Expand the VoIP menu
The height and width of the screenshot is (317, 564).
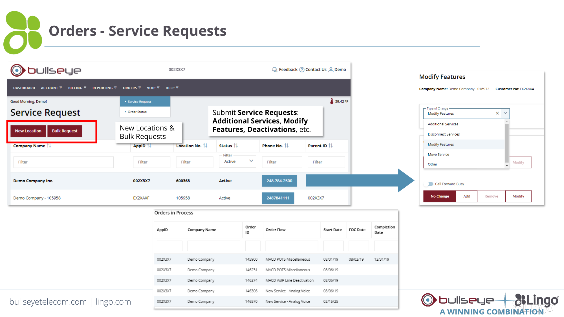point(153,88)
